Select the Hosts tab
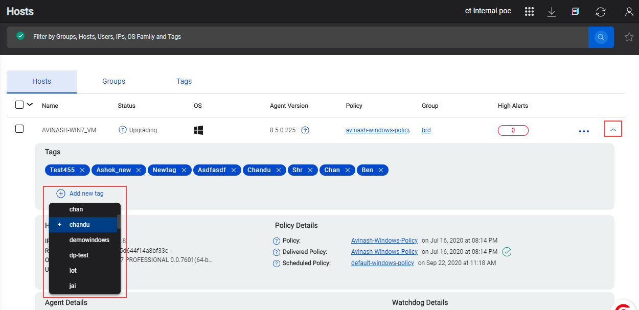The height and width of the screenshot is (310, 639). tap(41, 82)
